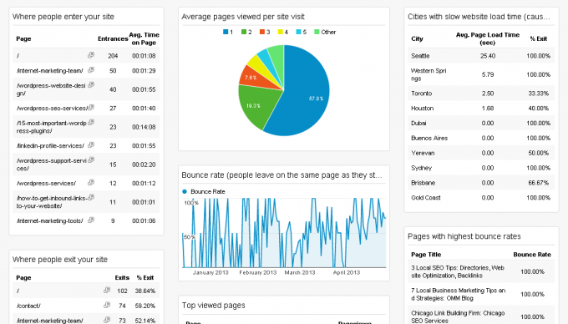The height and width of the screenshot is (324, 568).
Task: Click orange legend swatch for 3 pages
Action: tap(262, 32)
